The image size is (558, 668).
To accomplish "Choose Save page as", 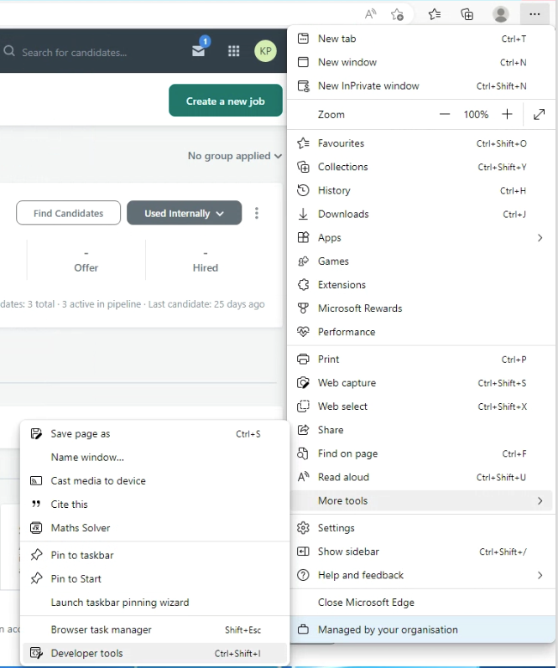I will tap(155, 434).
